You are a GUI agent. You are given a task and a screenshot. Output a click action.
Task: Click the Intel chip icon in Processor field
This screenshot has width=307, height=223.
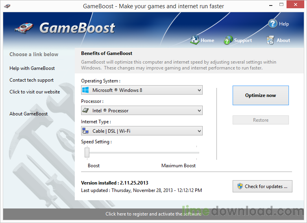[x=85, y=110]
